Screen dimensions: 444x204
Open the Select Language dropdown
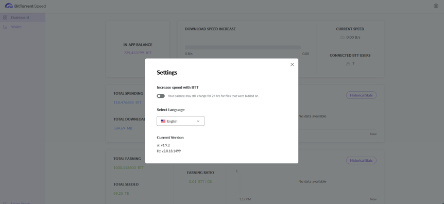pos(180,121)
